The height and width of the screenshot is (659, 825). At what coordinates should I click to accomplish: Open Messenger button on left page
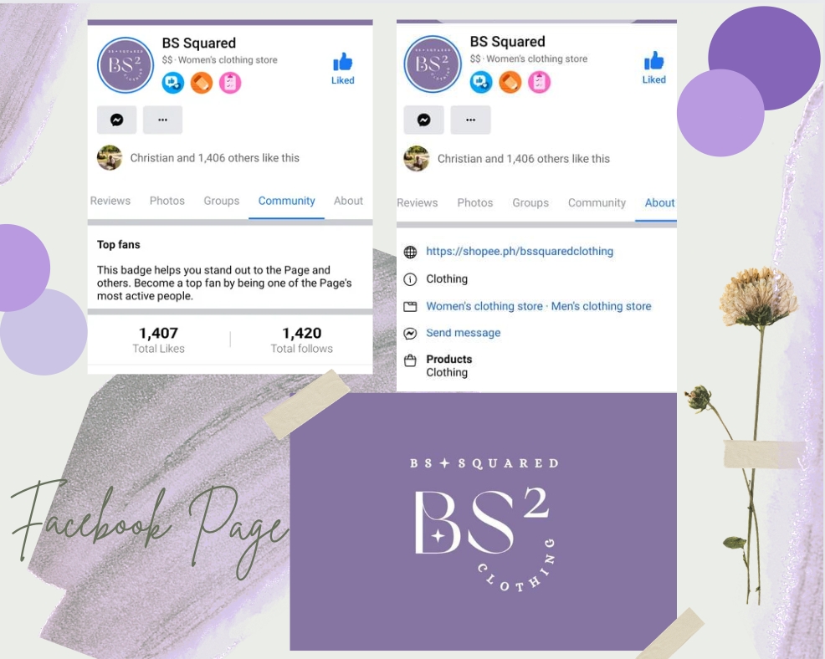click(117, 120)
